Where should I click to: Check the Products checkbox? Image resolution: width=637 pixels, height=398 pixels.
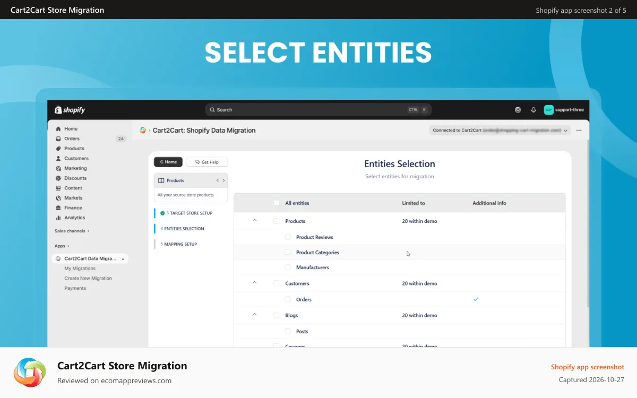pos(276,221)
